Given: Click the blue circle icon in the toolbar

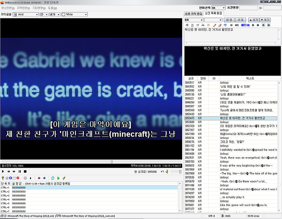Looking at the screenshot, I should pyautogui.click(x=11, y=178).
